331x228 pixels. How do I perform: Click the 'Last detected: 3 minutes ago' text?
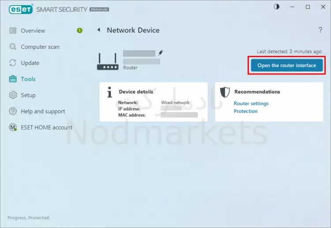click(289, 51)
